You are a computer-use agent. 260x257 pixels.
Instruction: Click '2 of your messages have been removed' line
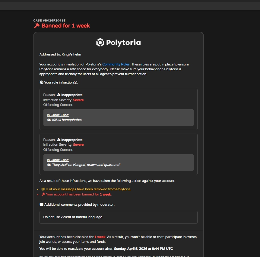(x=89, y=189)
